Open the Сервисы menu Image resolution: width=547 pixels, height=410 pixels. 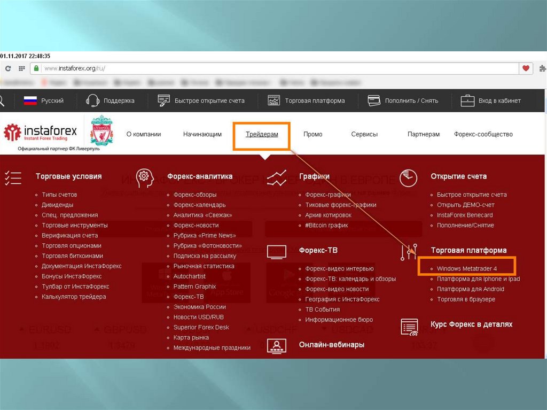364,134
